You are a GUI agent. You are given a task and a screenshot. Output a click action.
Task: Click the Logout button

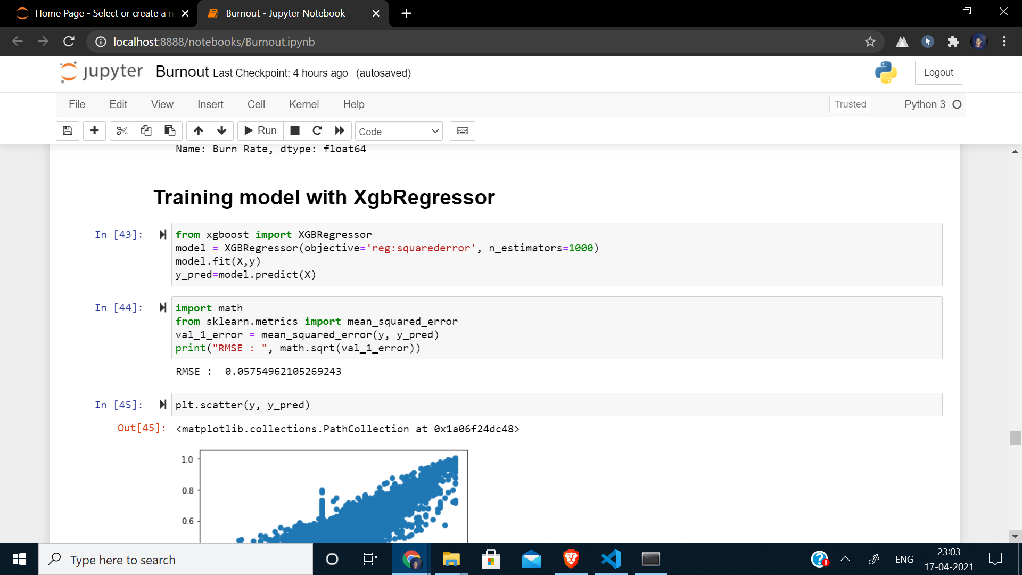tap(938, 72)
